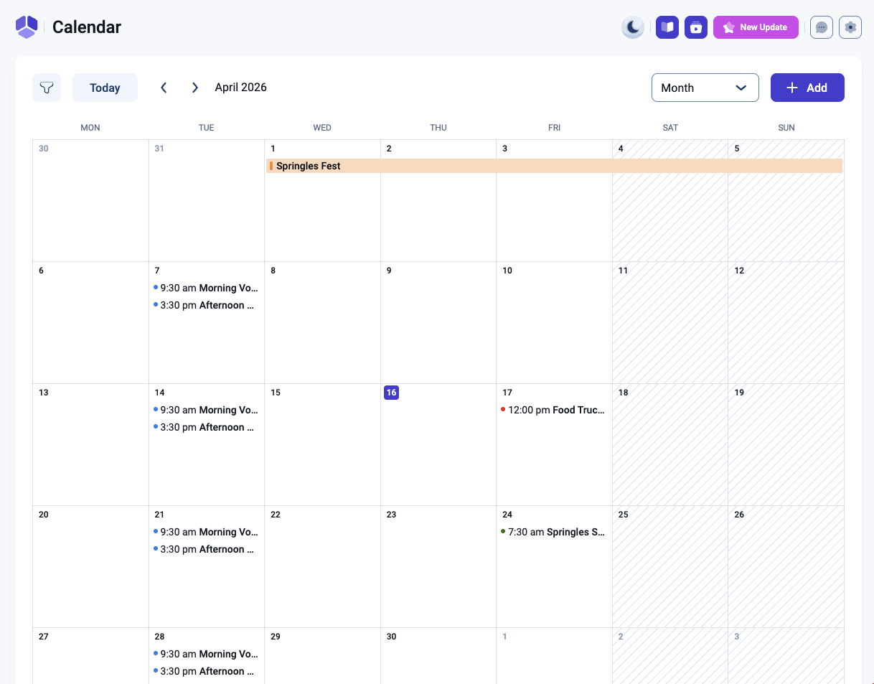Open the 3:30 pm Afternoon event on April 14
The width and height of the screenshot is (874, 684).
(x=207, y=427)
